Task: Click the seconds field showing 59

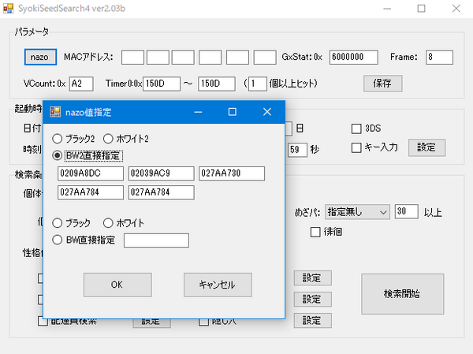Action: click(x=297, y=150)
